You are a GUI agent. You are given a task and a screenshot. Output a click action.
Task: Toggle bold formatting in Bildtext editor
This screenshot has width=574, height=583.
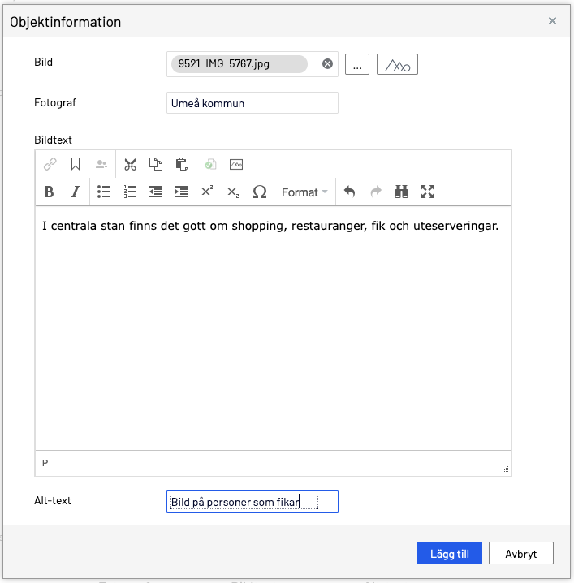(49, 192)
